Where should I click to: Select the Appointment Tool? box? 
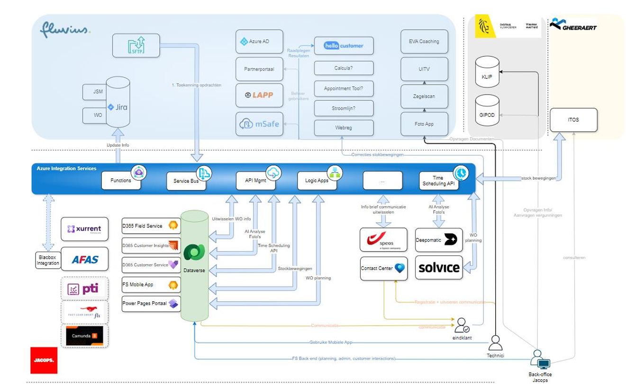344,88
